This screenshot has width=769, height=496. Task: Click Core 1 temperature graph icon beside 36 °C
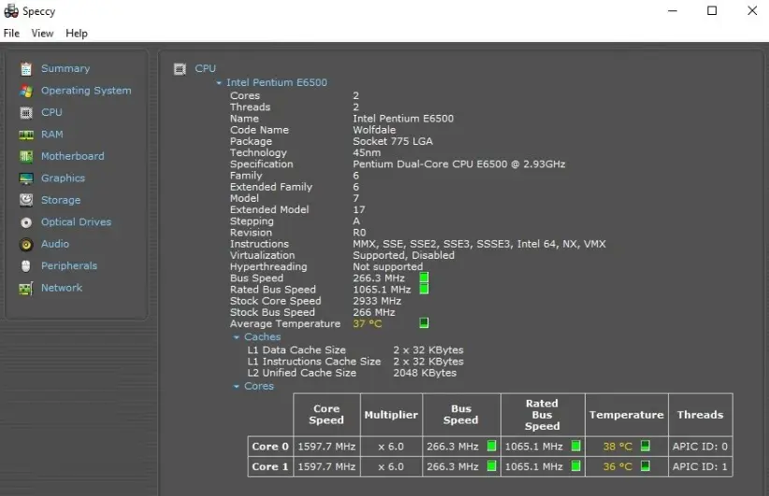646,466
